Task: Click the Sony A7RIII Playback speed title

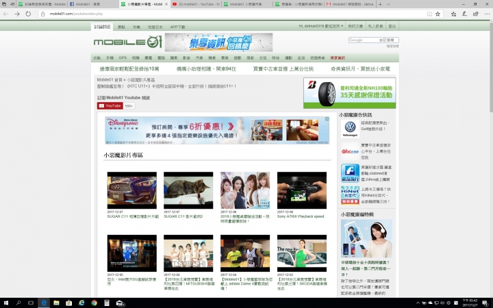Action: tap(301, 216)
